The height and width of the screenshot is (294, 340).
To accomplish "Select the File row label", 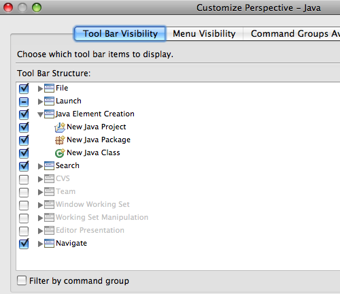I will 62,88.
